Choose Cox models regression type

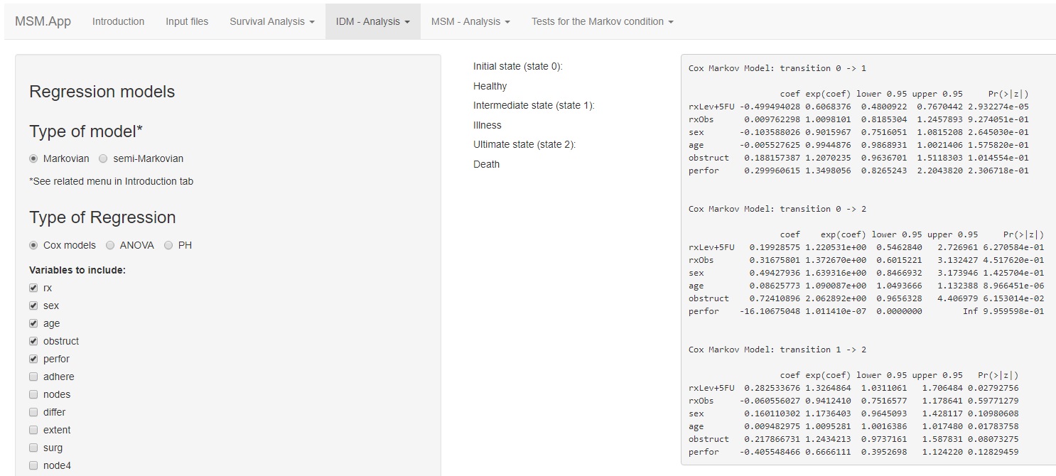pyautogui.click(x=33, y=245)
